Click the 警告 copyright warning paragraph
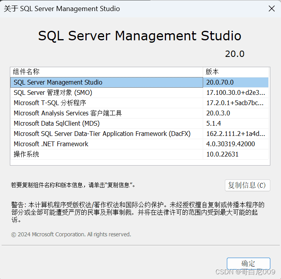 (x=138, y=212)
